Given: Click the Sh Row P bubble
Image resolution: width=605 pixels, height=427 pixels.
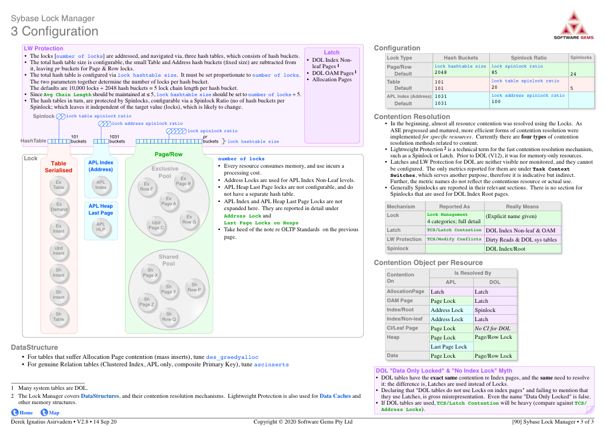Looking at the screenshot, I should 194,287.
